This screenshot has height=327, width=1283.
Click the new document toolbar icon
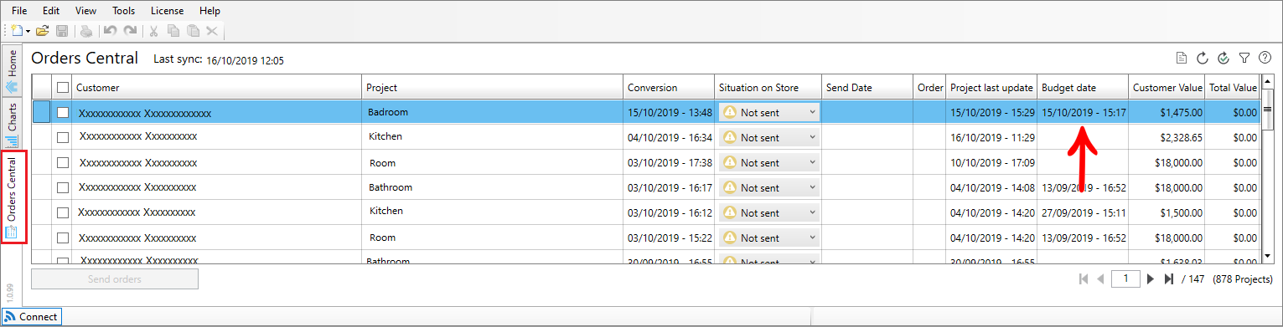(x=17, y=31)
